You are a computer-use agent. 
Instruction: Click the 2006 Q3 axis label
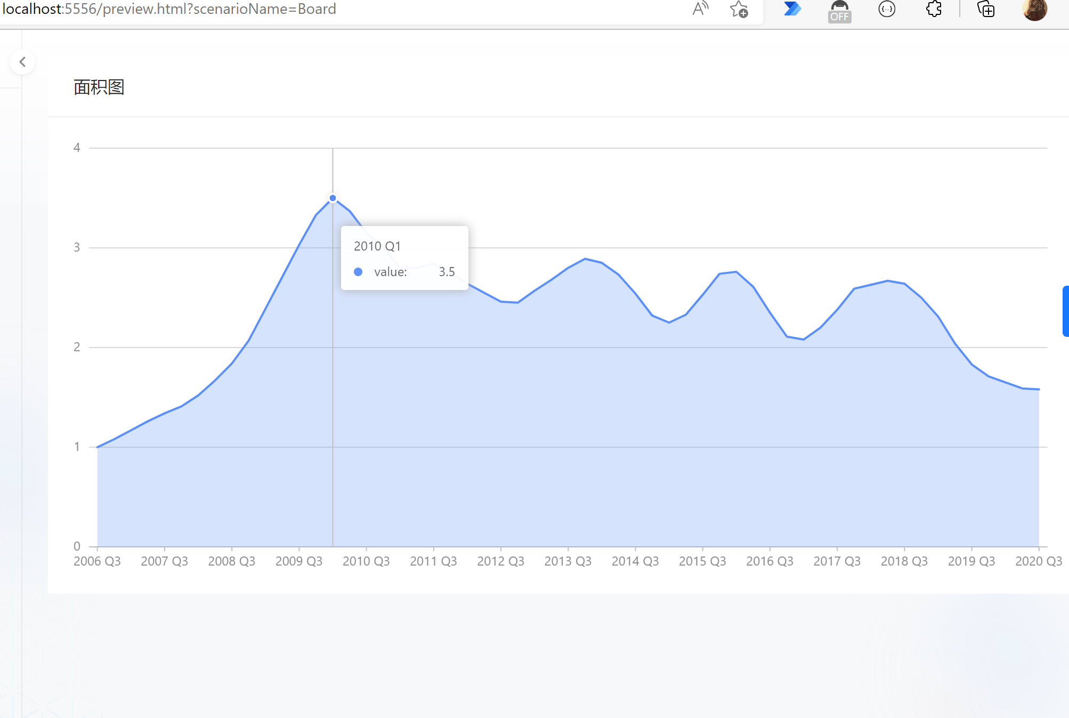97,561
